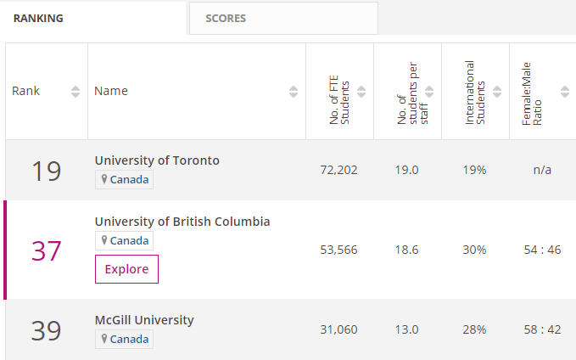The image size is (576, 360).
Task: Select rank 37 number cell
Action: [x=47, y=251]
